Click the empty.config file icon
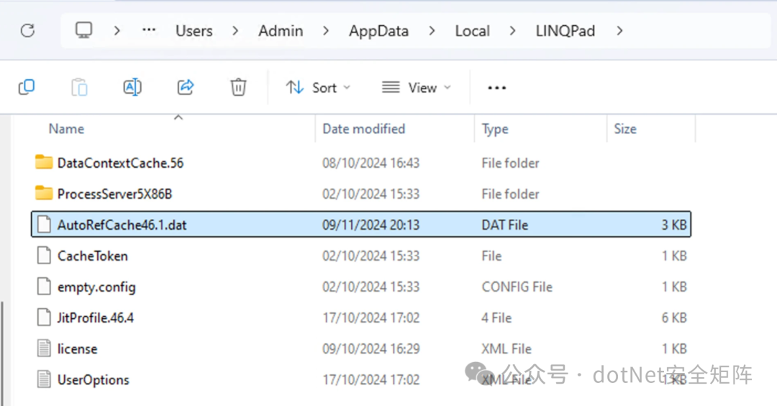 (44, 287)
